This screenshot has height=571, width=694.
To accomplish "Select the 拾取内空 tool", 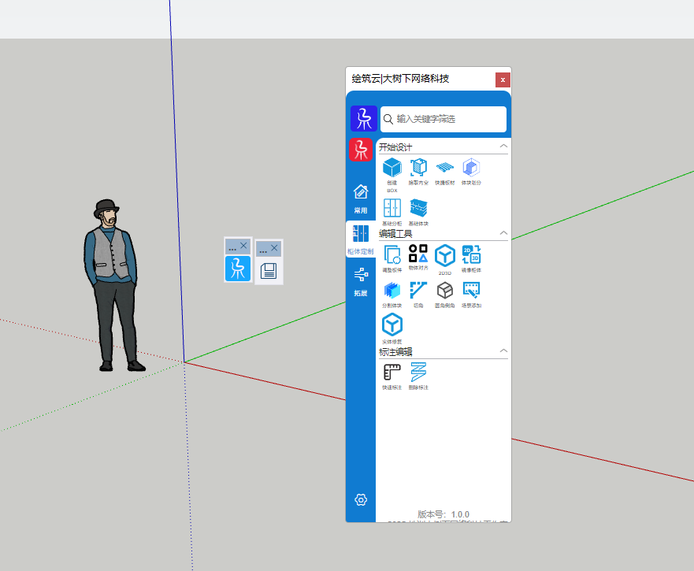I will [x=418, y=168].
